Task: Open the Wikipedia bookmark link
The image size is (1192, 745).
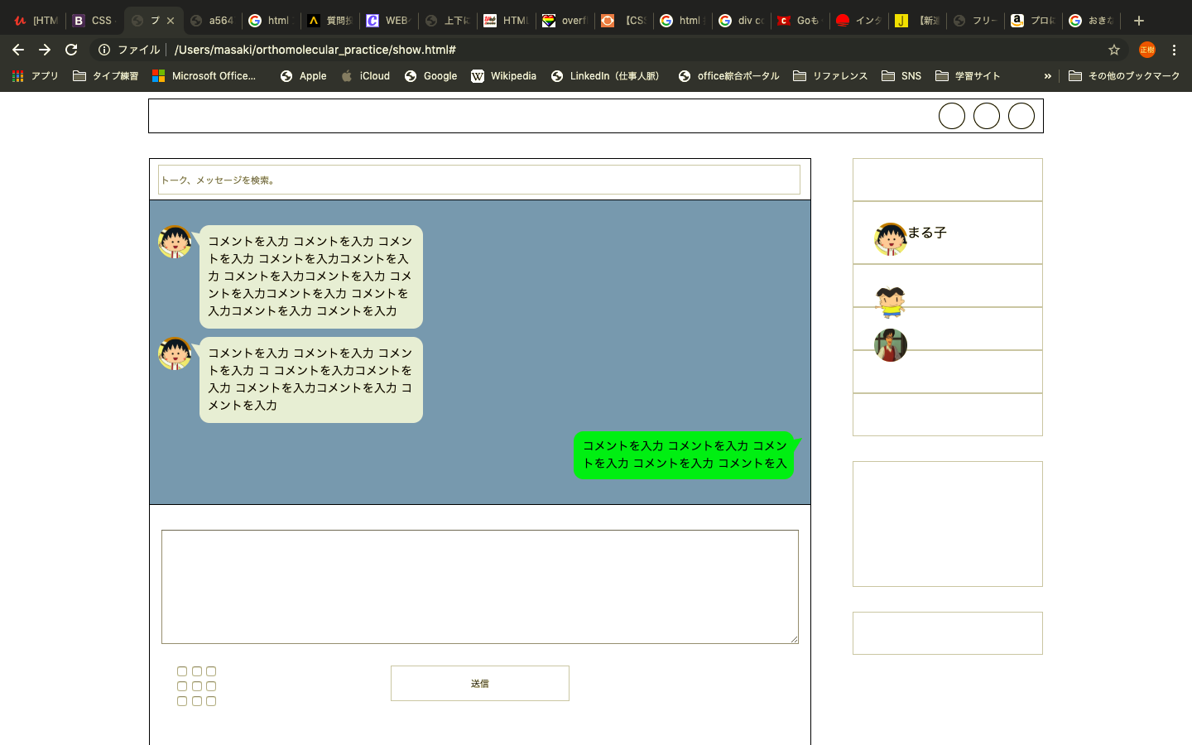Action: pyautogui.click(x=503, y=76)
